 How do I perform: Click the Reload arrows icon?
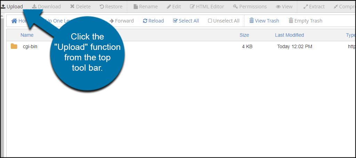145,21
